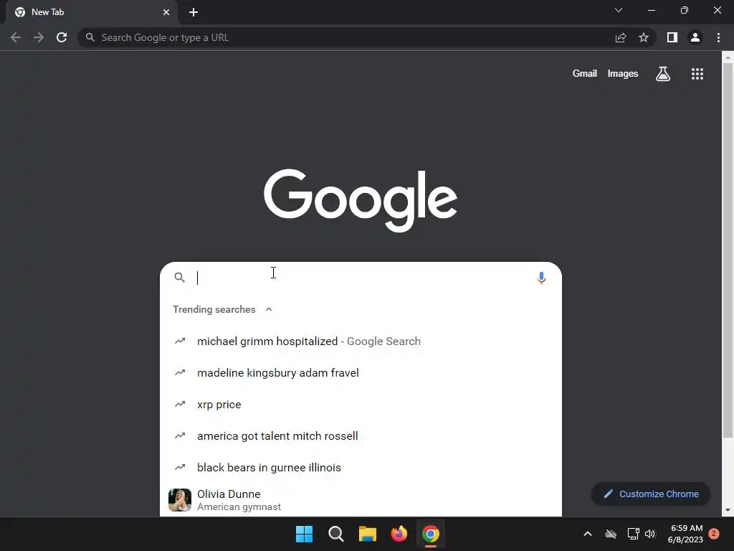This screenshot has width=734, height=551.
Task: Open the volume speaker tray icon
Action: click(x=649, y=534)
